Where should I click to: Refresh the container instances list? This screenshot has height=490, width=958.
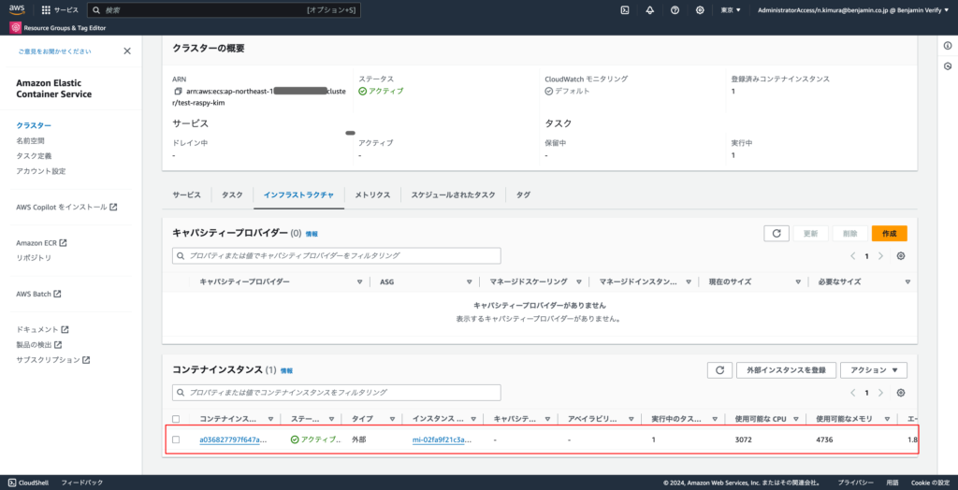pyautogui.click(x=719, y=370)
